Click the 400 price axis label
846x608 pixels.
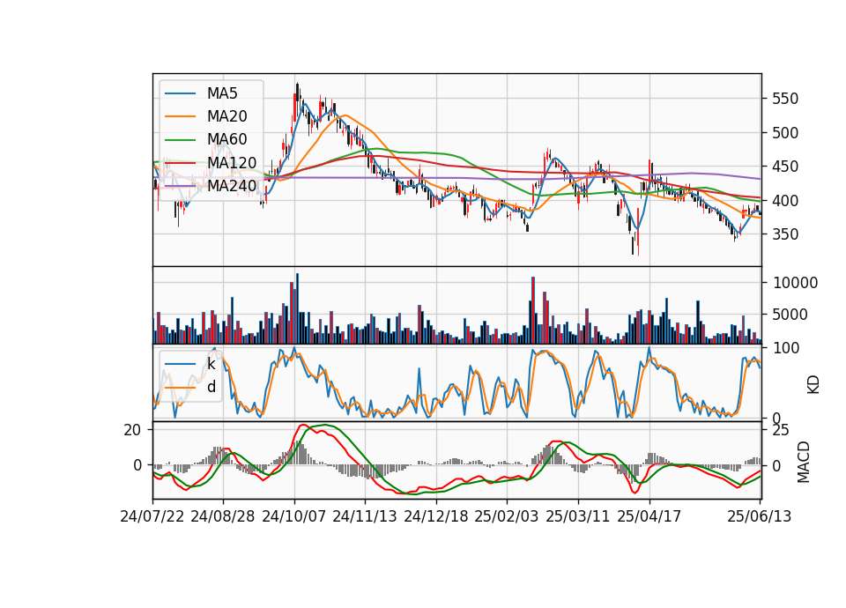pyautogui.click(x=785, y=201)
